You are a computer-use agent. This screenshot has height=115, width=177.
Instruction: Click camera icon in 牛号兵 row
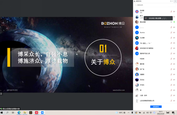pos(174,85)
